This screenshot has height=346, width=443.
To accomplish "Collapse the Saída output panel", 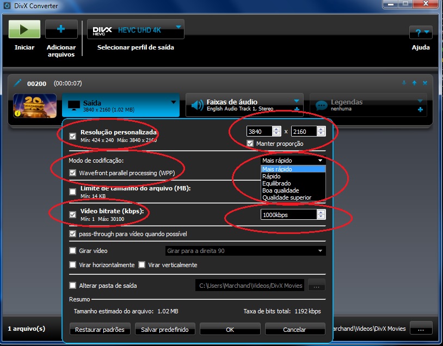I will pos(174,102).
